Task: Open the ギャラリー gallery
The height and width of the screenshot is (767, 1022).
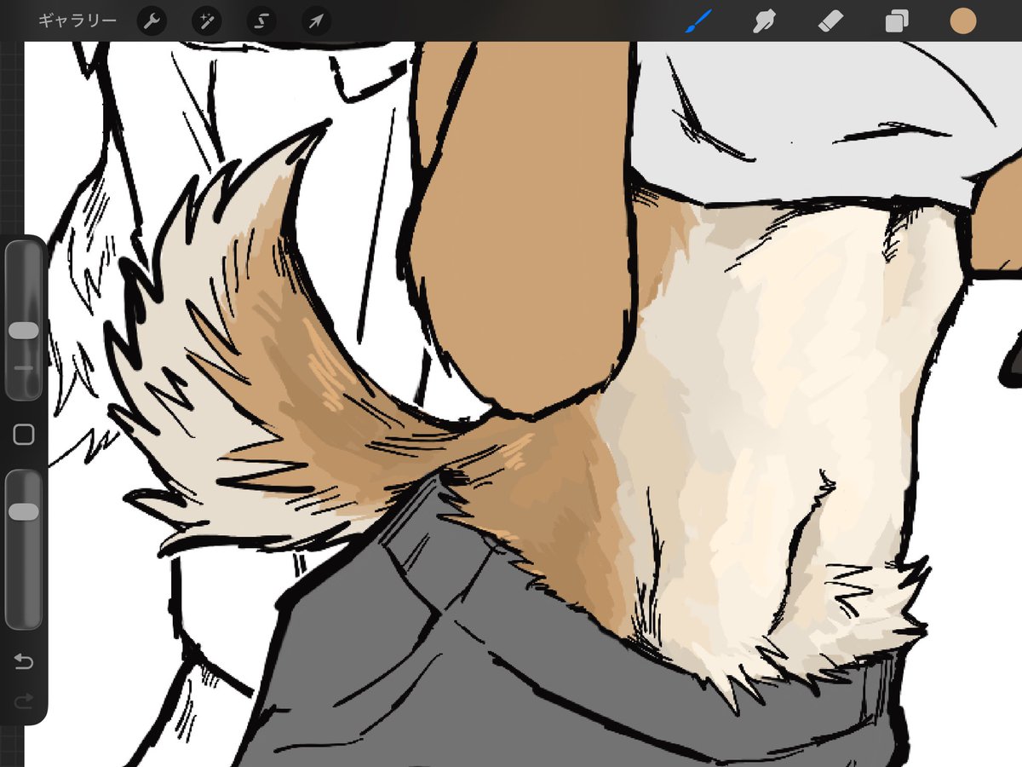Action: point(78,20)
